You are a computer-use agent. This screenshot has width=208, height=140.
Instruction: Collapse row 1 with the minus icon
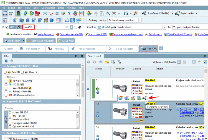coord(88,89)
